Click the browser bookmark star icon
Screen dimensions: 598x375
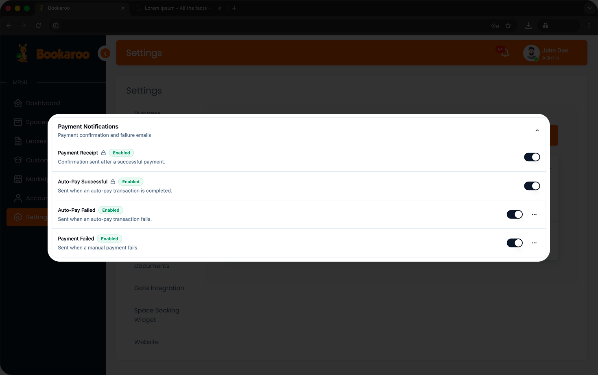click(508, 26)
